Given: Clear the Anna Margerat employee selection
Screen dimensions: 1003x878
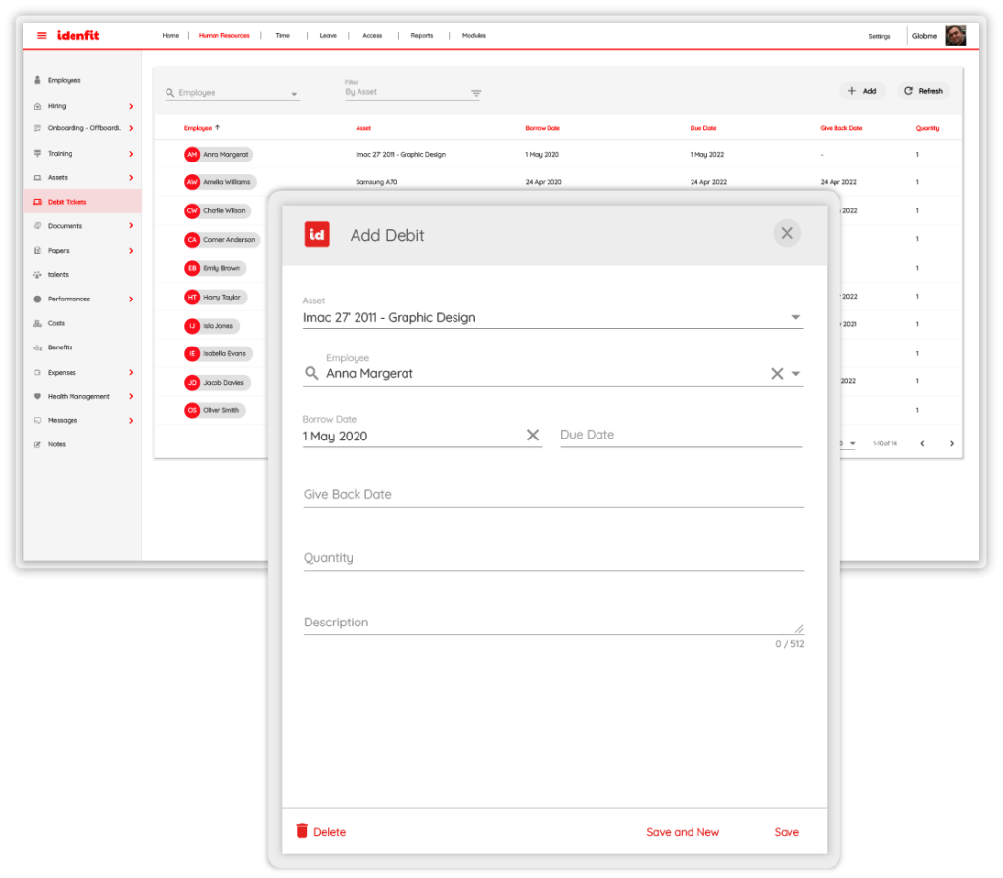Looking at the screenshot, I should coord(776,374).
